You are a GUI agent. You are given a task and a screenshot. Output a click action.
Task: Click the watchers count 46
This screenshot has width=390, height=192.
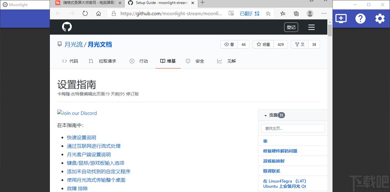(243, 44)
